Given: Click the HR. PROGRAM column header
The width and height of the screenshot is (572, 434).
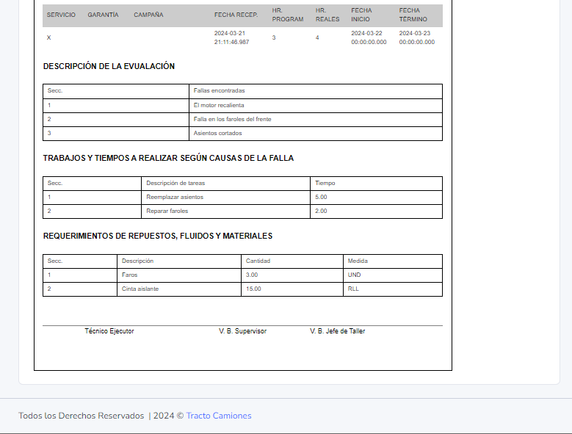Looking at the screenshot, I should point(287,15).
